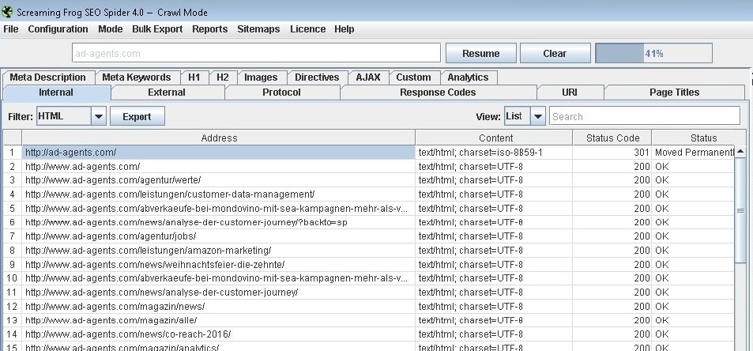Select the news/co-reach-2016/ URL
The width and height of the screenshot is (753, 351).
219,334
